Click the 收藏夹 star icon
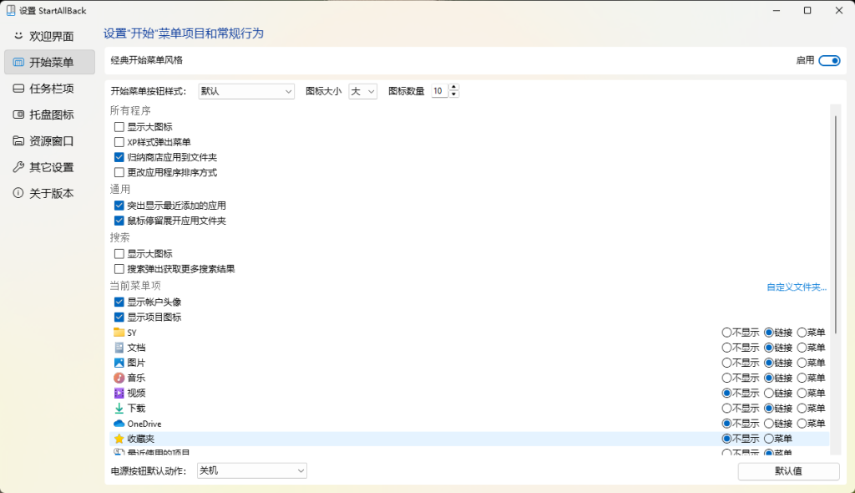Viewport: 855px width, 493px height. click(x=119, y=439)
